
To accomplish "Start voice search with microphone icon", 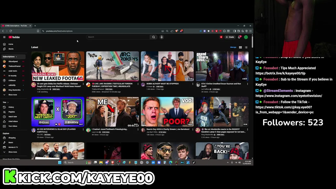I will click(x=161, y=37).
